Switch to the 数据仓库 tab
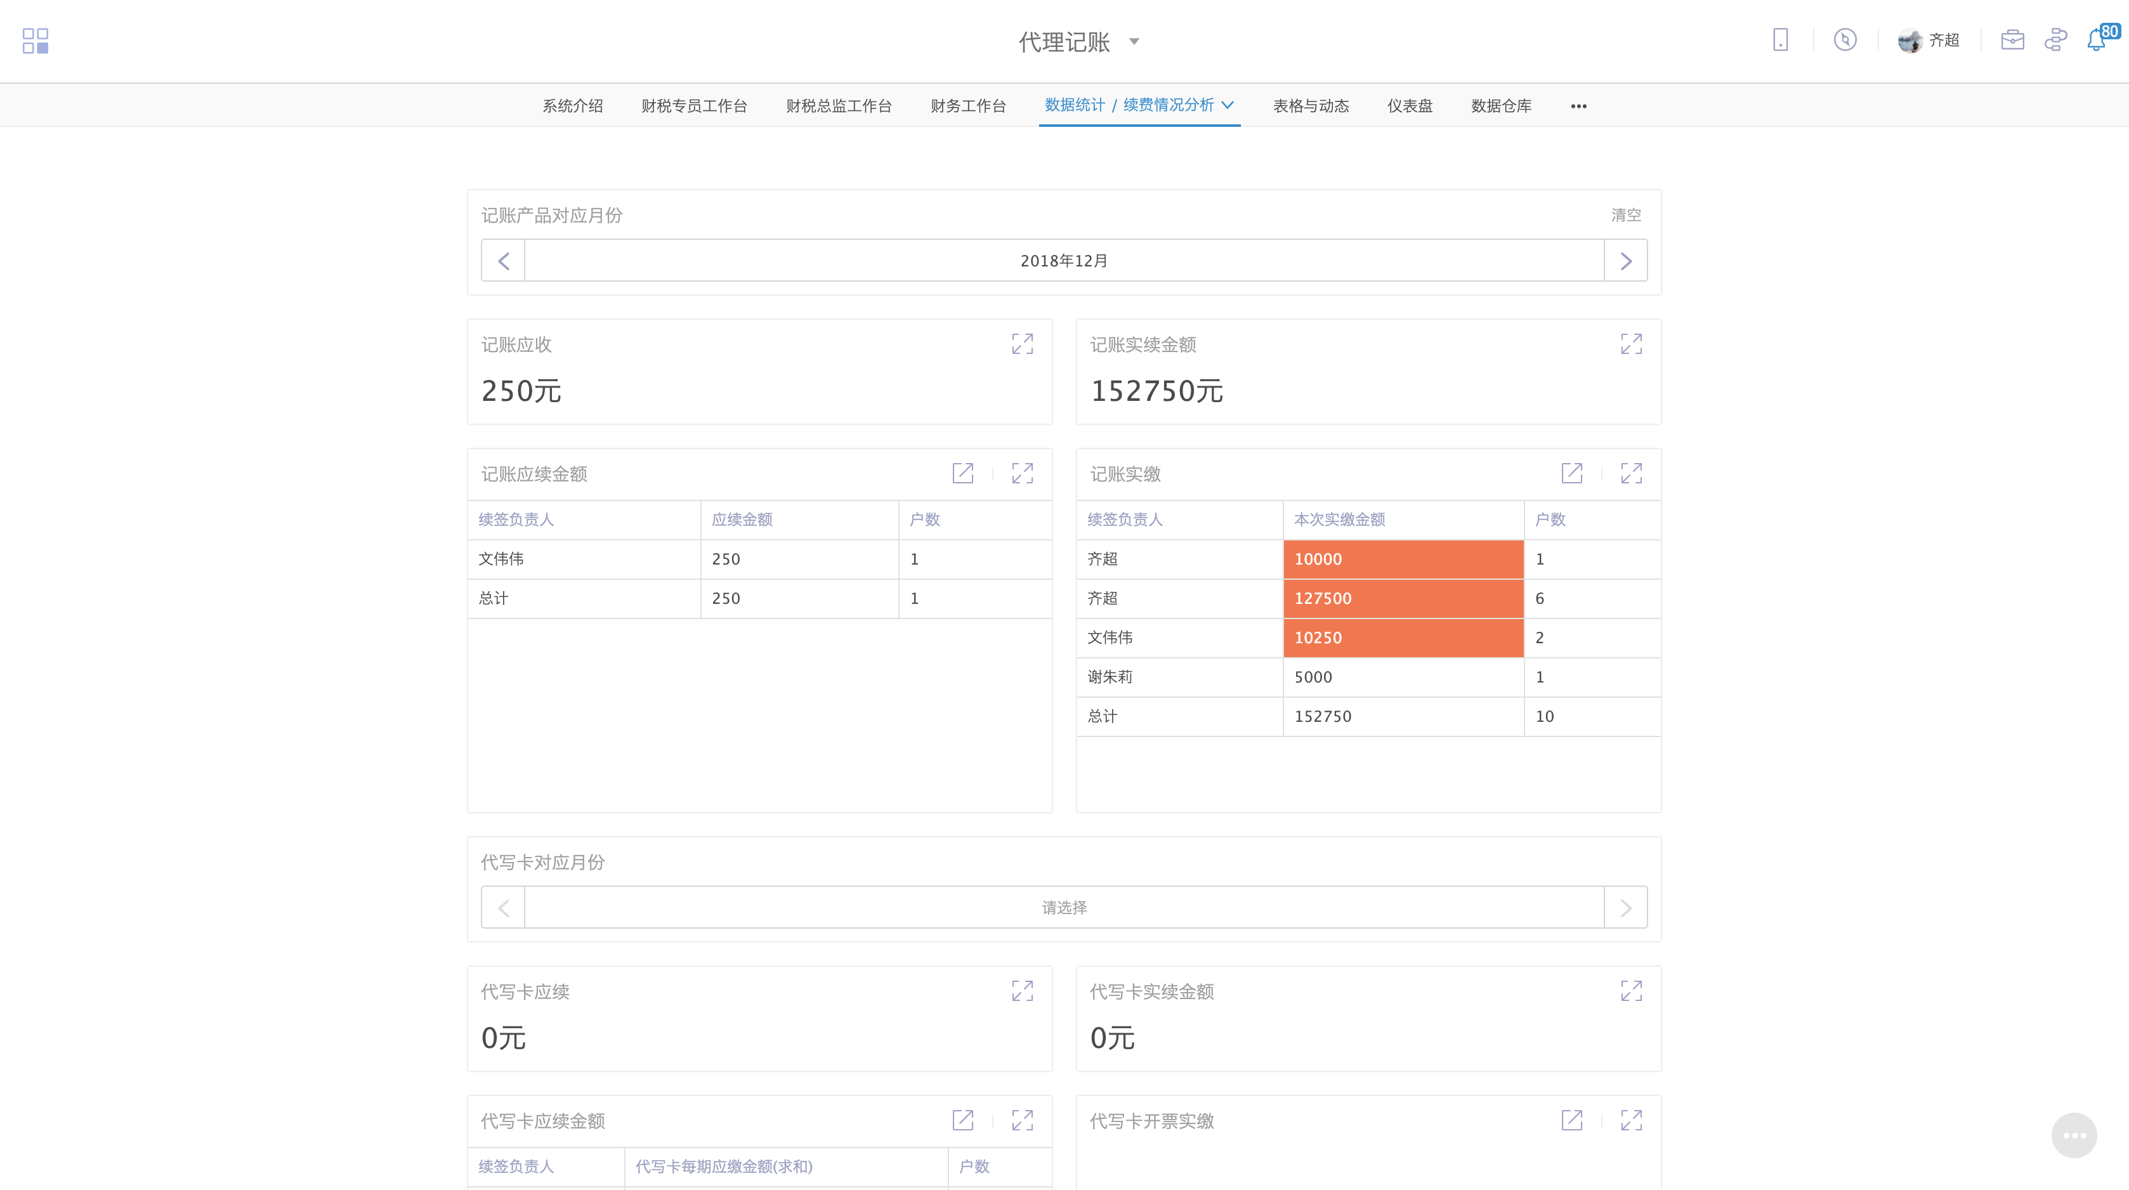This screenshot has width=2129, height=1190. [1502, 106]
